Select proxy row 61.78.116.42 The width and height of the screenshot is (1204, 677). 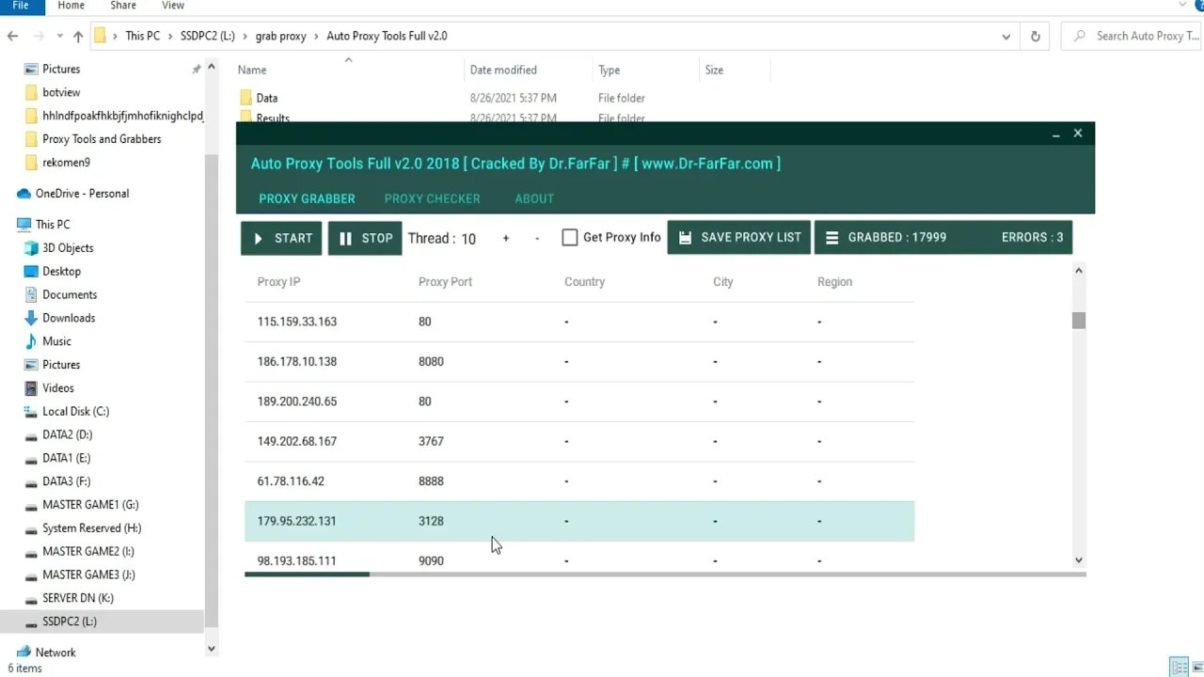point(579,481)
